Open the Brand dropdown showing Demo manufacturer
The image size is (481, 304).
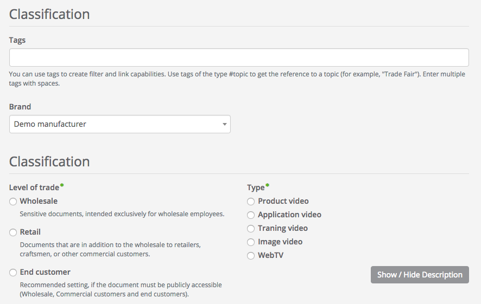coord(119,124)
